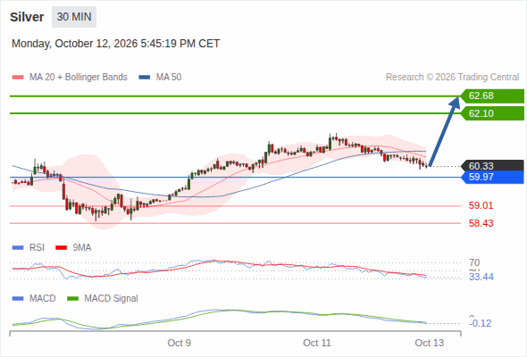Click the MA 20 + Bollinger Bands legend swatch

18,78
